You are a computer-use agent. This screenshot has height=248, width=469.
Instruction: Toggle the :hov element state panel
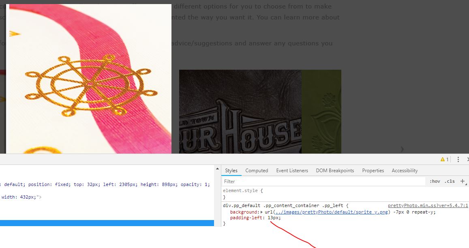[435, 181]
